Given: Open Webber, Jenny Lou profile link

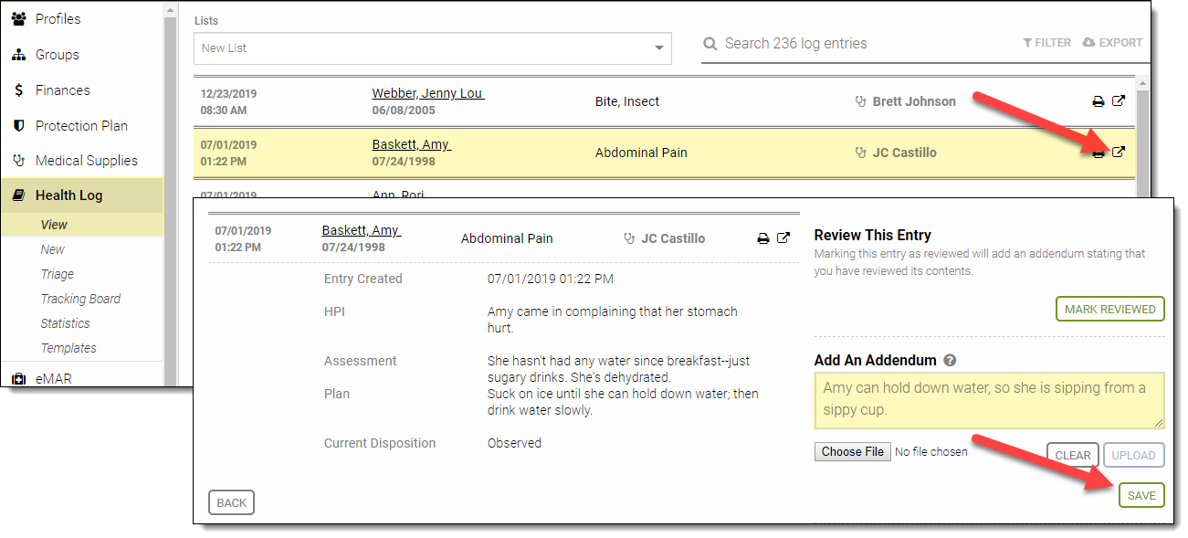Looking at the screenshot, I should click(x=427, y=93).
